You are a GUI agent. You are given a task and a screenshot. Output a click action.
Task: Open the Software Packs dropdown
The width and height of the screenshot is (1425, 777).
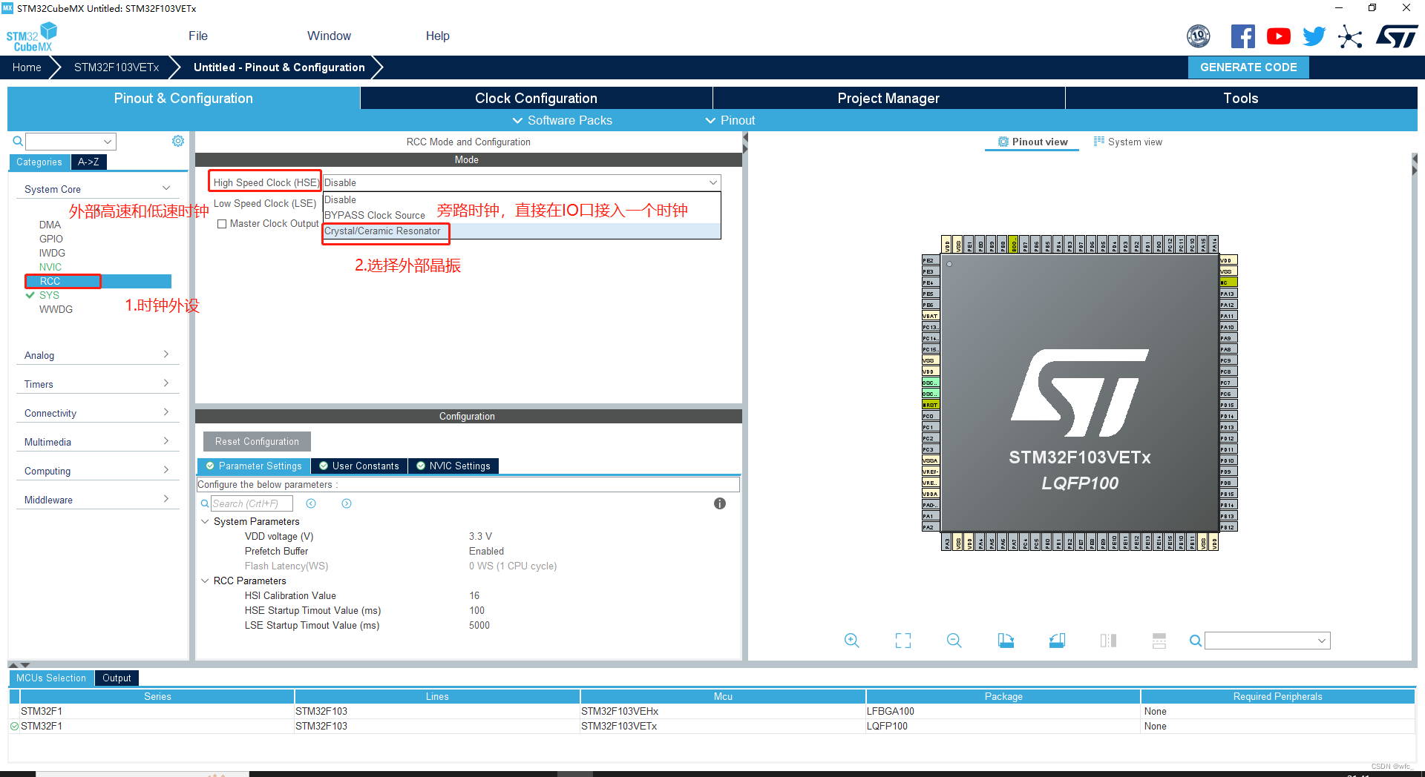[562, 120]
